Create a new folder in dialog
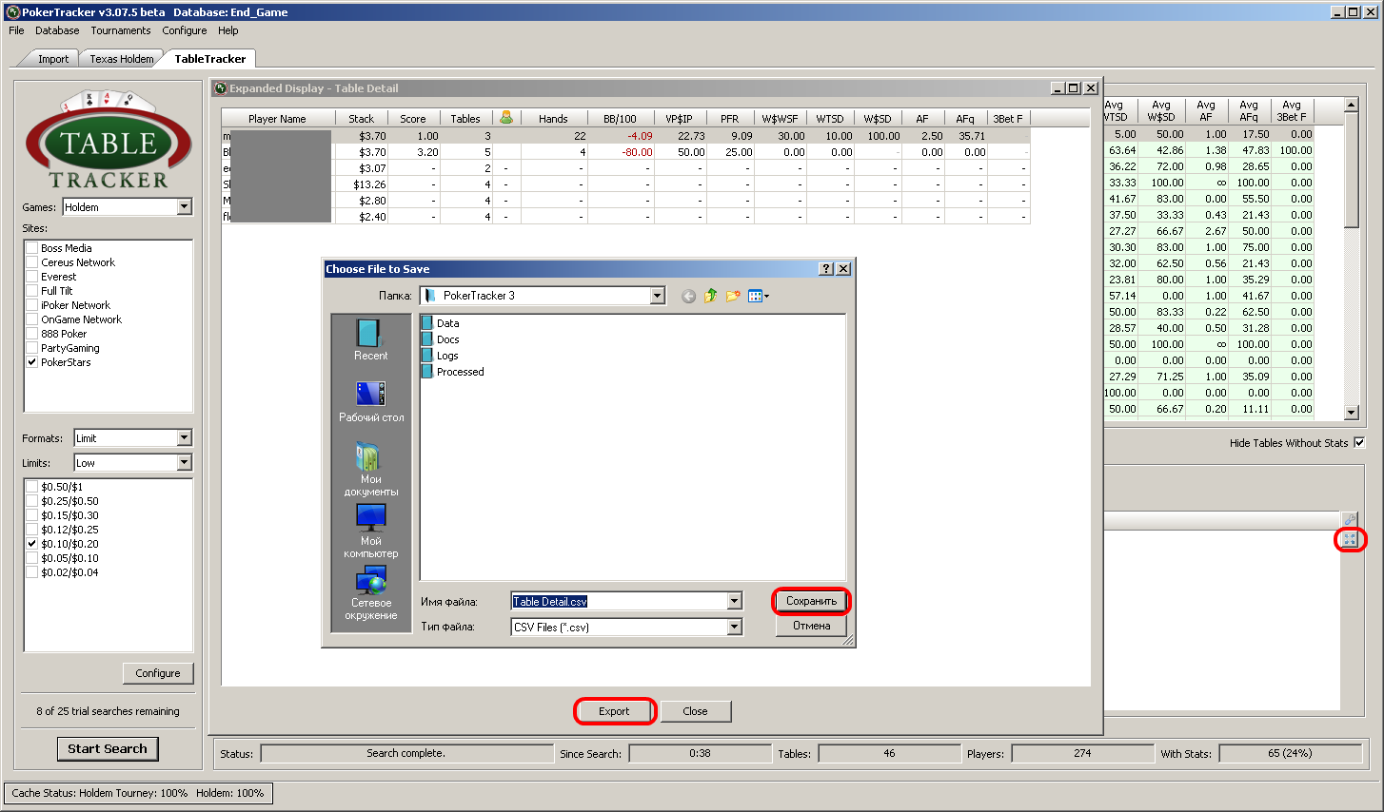This screenshot has height=812, width=1384. [733, 297]
